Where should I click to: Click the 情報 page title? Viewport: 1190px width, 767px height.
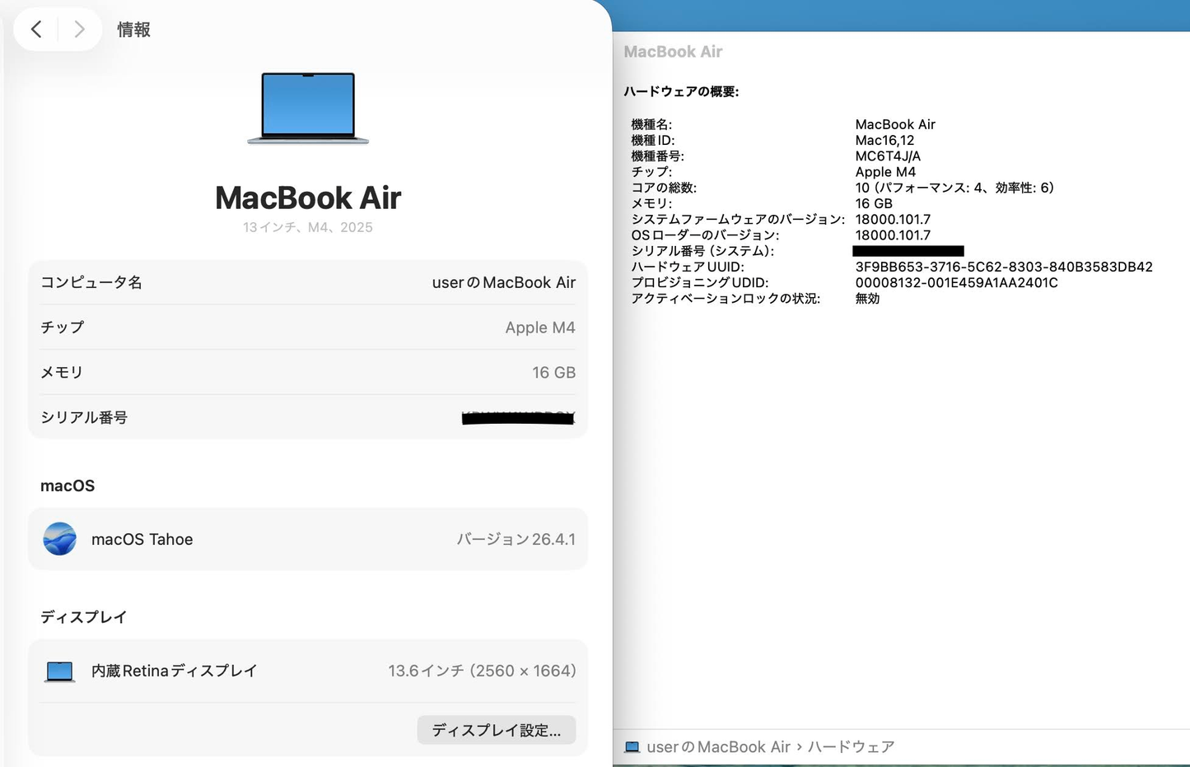133,30
